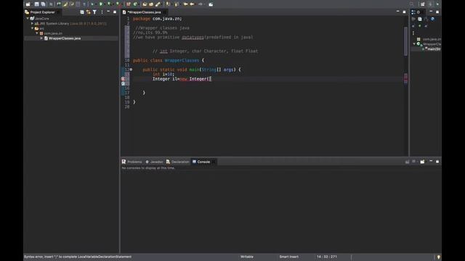
Task: Click the yellow highlighter toolbar icon
Action: click(65, 4)
